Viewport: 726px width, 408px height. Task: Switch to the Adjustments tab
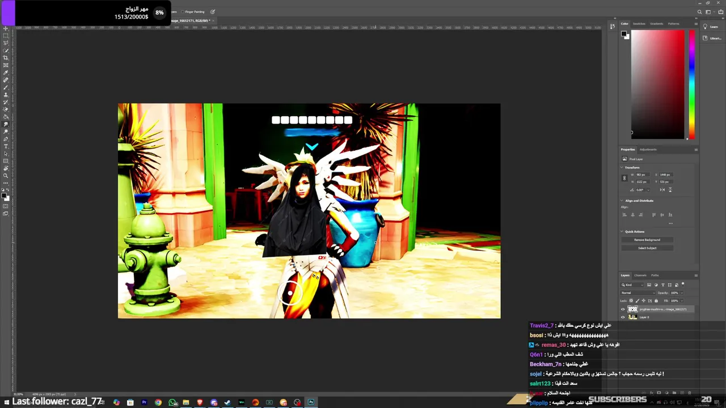click(648, 150)
